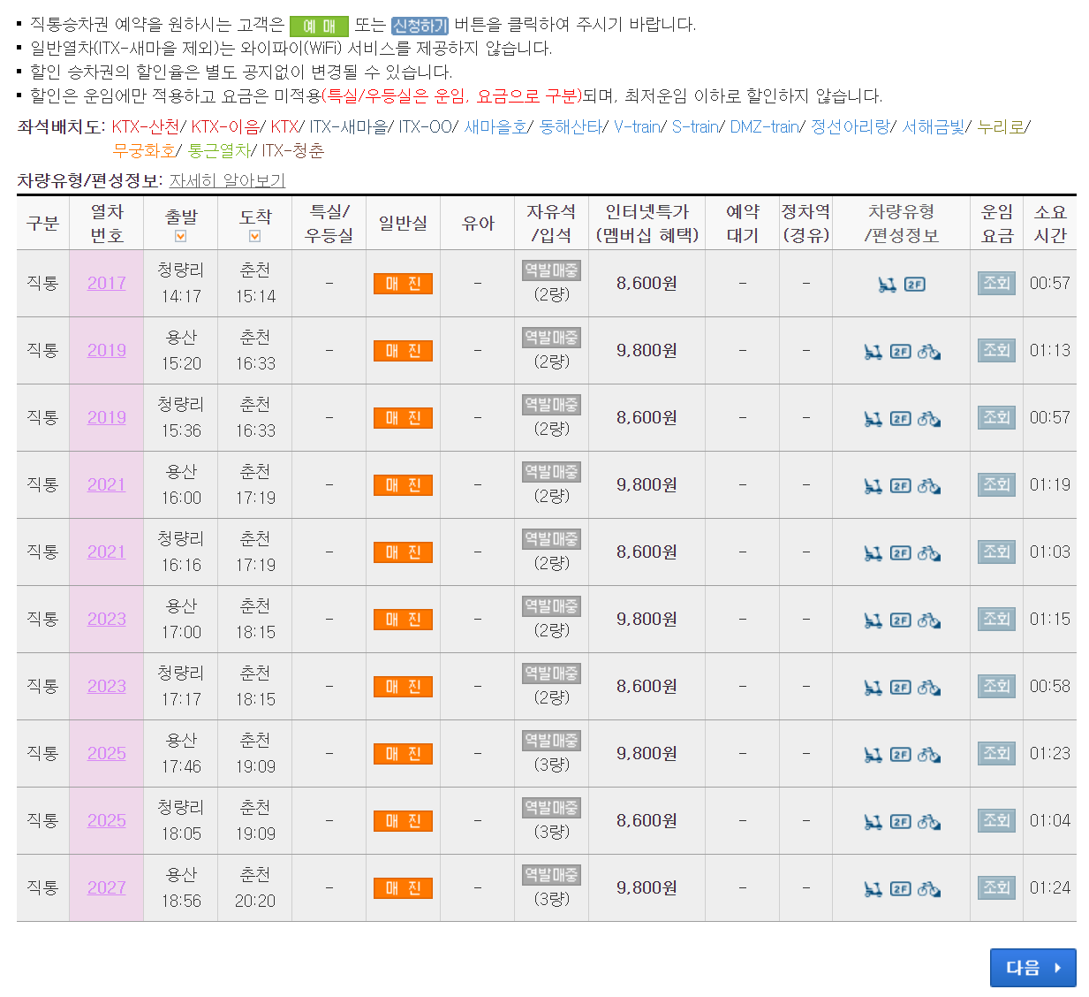The height and width of the screenshot is (997, 1089).
Task: Click the bicycle icon for the 15:20 용산 train
Action: (928, 352)
